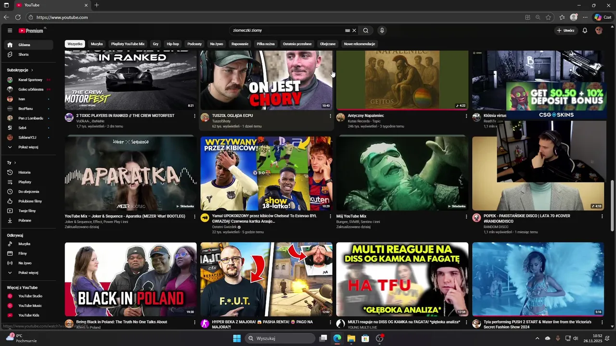The width and height of the screenshot is (616, 346).
Task: Open YouTube notifications bell
Action: click(x=585, y=30)
